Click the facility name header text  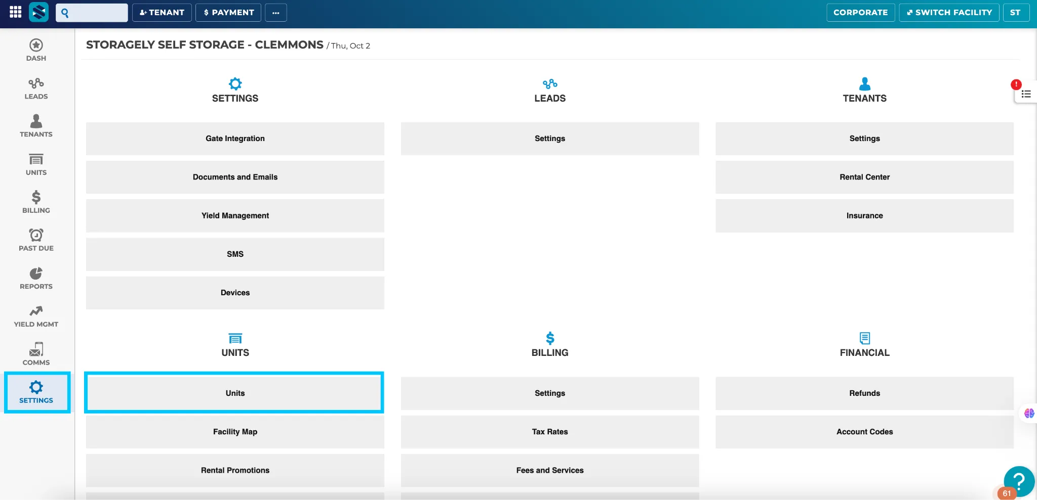point(205,44)
